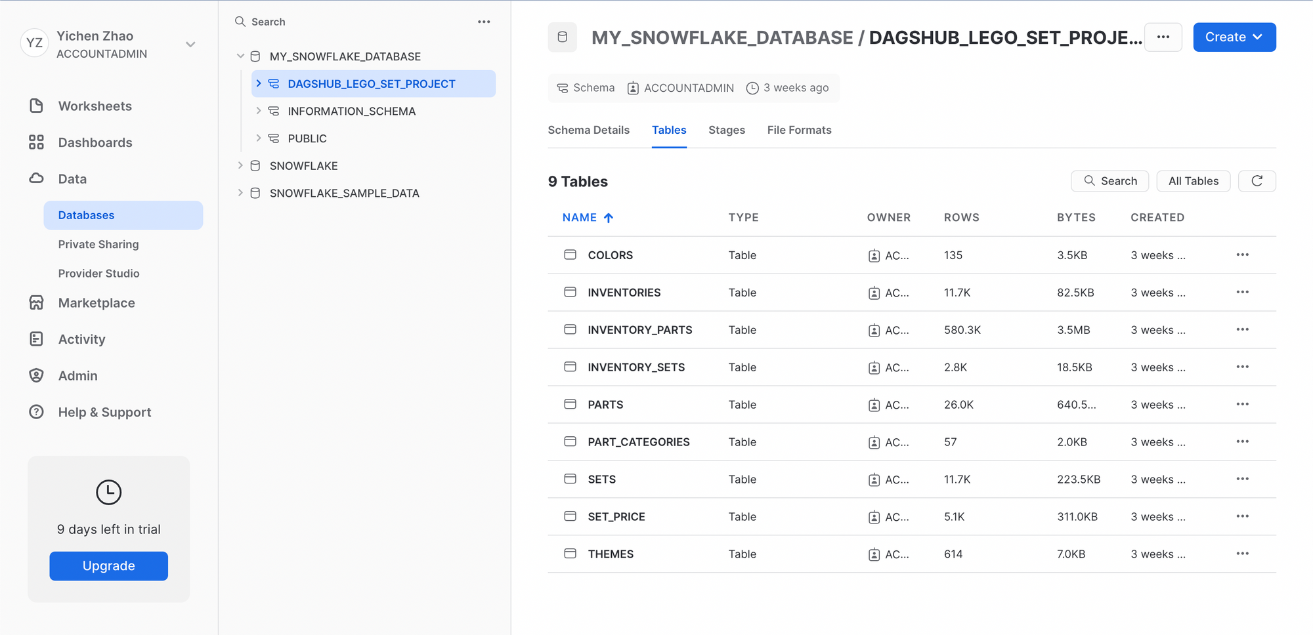Click MY_SNOWFLAKE_DATABASE in the breadcrumb title
Image resolution: width=1313 pixels, height=635 pixels.
722,37
